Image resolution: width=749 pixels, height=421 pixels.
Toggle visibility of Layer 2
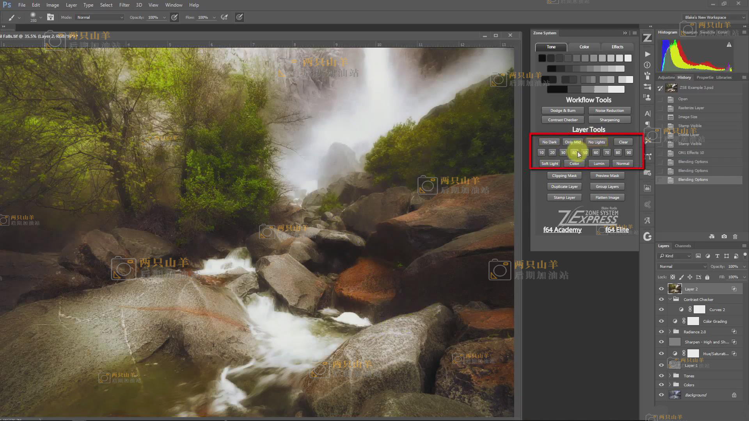pyautogui.click(x=661, y=289)
